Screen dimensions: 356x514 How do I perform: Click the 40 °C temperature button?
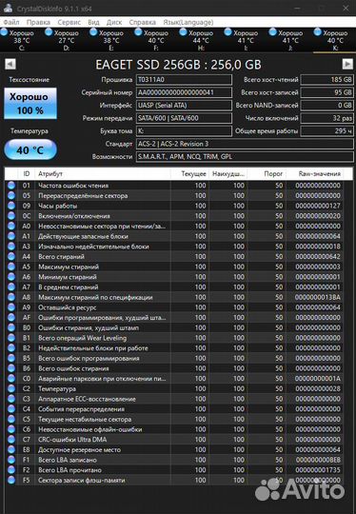point(30,150)
